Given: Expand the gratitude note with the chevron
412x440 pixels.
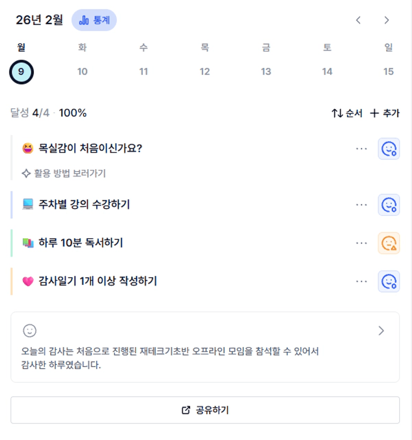Looking at the screenshot, I should click(x=382, y=331).
